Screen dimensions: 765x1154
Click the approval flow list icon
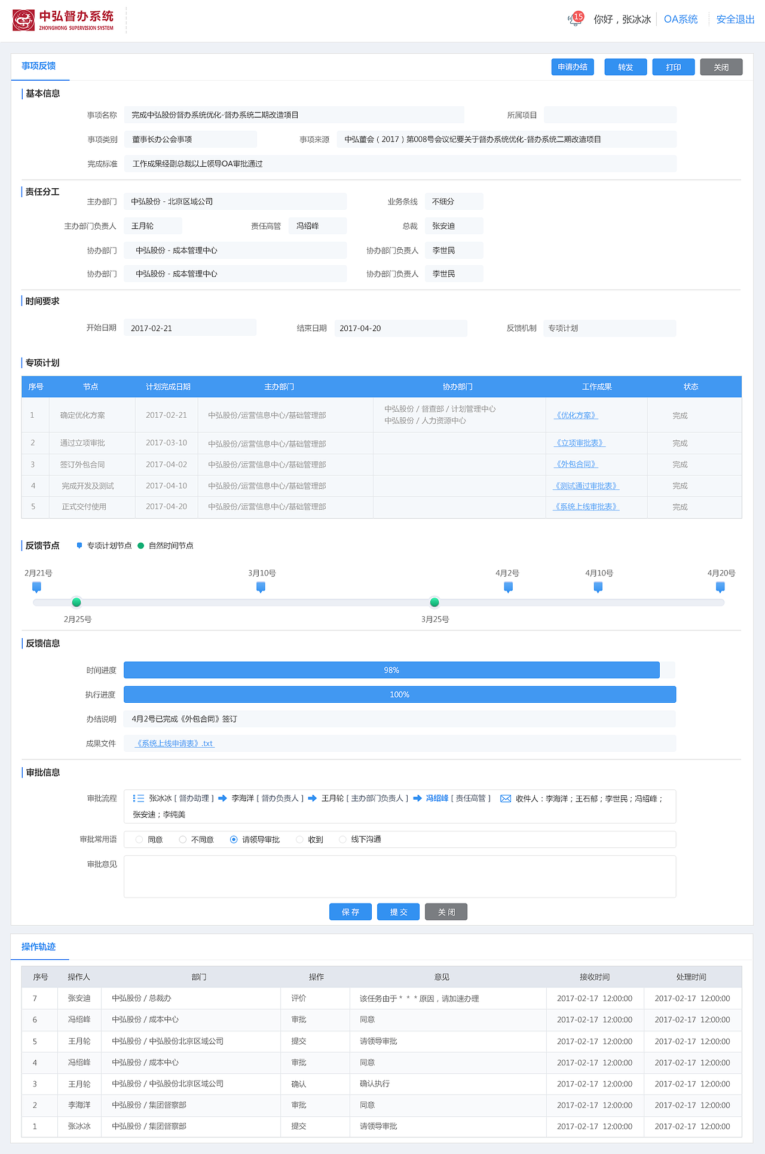(139, 798)
